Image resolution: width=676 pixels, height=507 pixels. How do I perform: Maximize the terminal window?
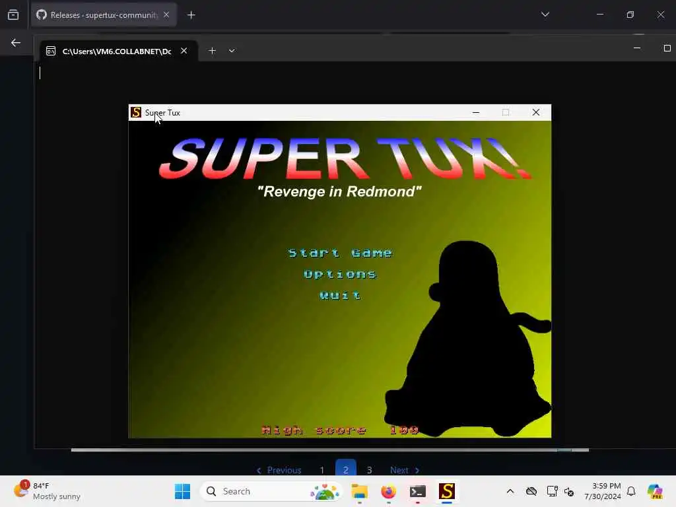click(x=667, y=48)
